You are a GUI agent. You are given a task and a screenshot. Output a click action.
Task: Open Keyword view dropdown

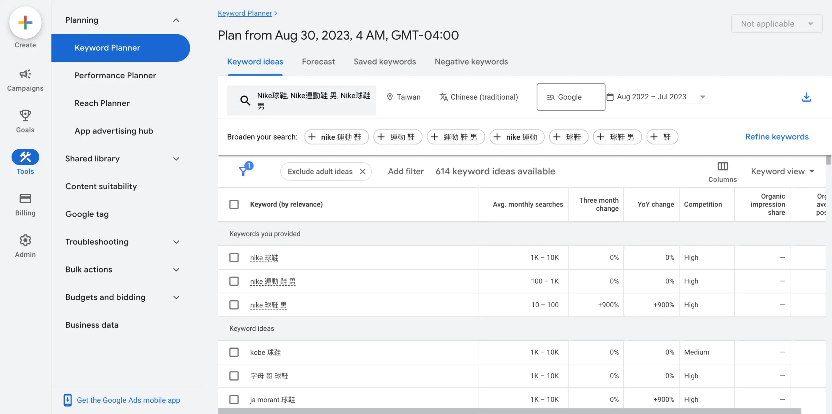click(x=783, y=171)
